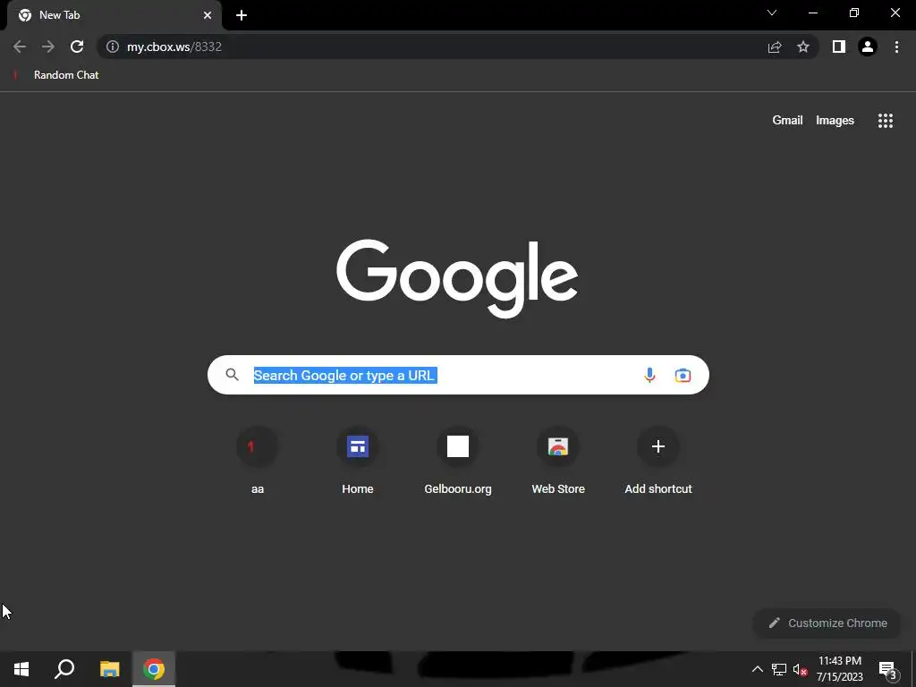
Task: Click the magnifier icon in search box
Action: [232, 375]
